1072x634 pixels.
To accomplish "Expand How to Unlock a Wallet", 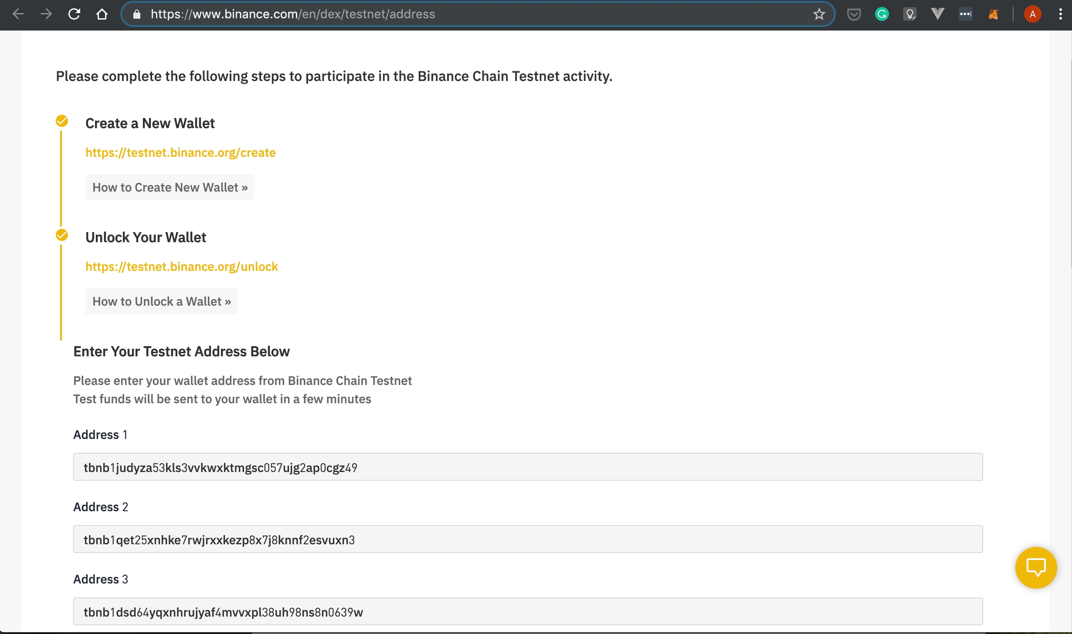I will coord(161,301).
